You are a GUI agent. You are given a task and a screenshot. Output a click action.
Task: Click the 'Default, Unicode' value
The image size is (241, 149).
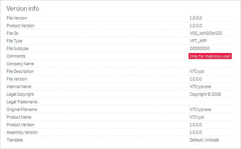[204, 140]
